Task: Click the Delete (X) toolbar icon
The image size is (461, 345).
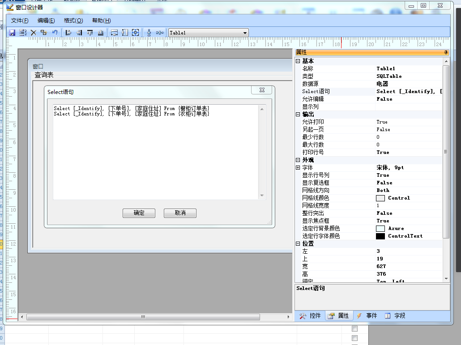Action: pos(33,33)
